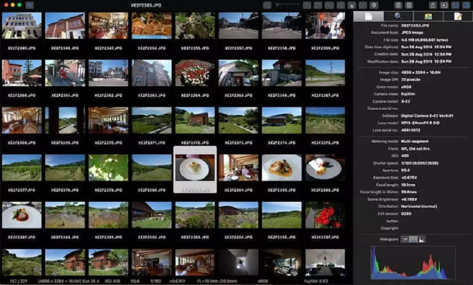Select thumbnail XE2F2346.JPG red building
Image resolution: width=473 pixels, height=285 pixels.
[65, 26]
